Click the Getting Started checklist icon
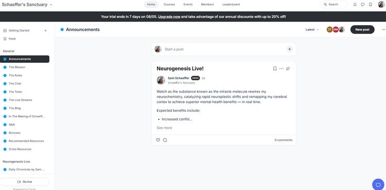The width and height of the screenshot is (386, 190). click(x=5, y=30)
